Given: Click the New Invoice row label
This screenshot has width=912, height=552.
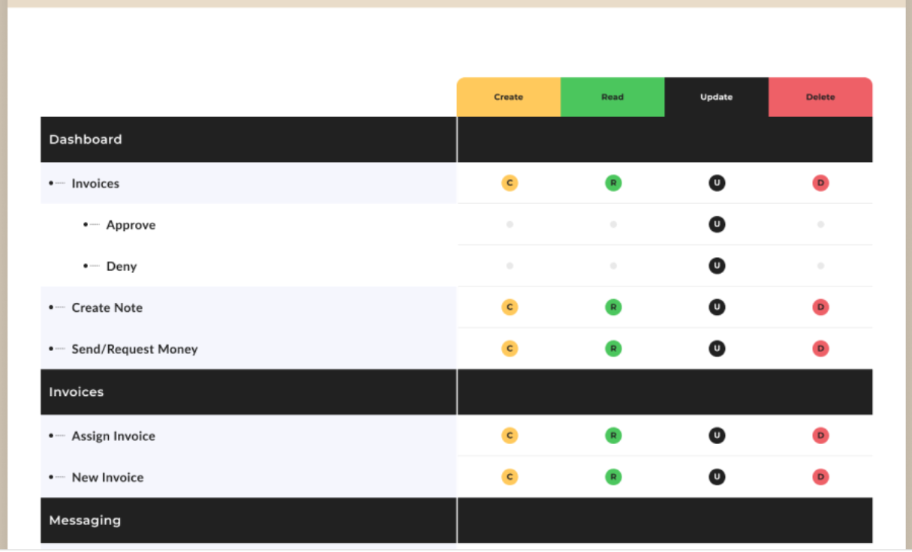Looking at the screenshot, I should [107, 477].
